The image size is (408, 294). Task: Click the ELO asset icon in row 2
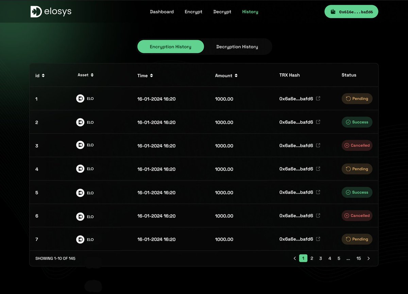80,122
